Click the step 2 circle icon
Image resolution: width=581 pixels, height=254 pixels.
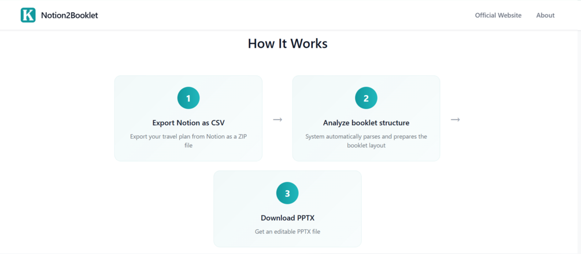[366, 98]
